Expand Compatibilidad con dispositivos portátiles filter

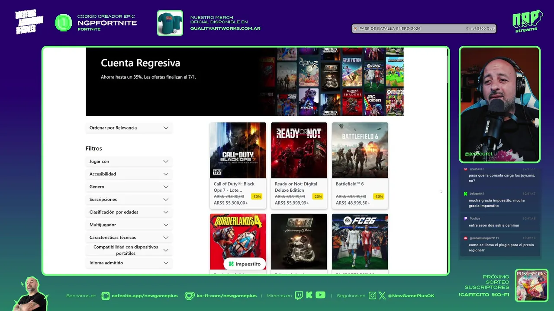[x=129, y=250]
